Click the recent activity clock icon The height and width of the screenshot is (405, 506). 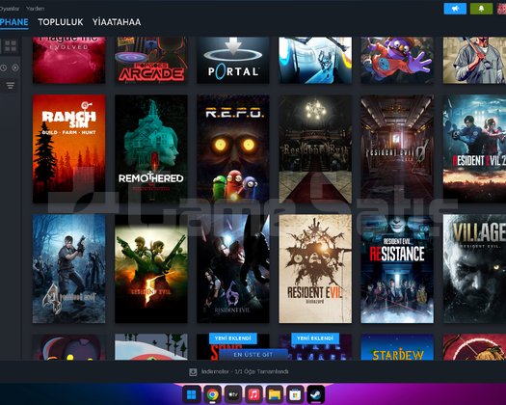3,67
